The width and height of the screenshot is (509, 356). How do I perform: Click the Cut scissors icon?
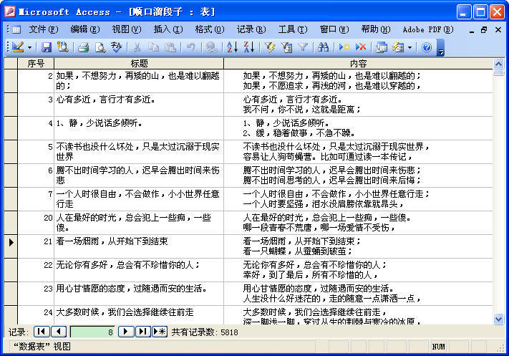pos(137,47)
